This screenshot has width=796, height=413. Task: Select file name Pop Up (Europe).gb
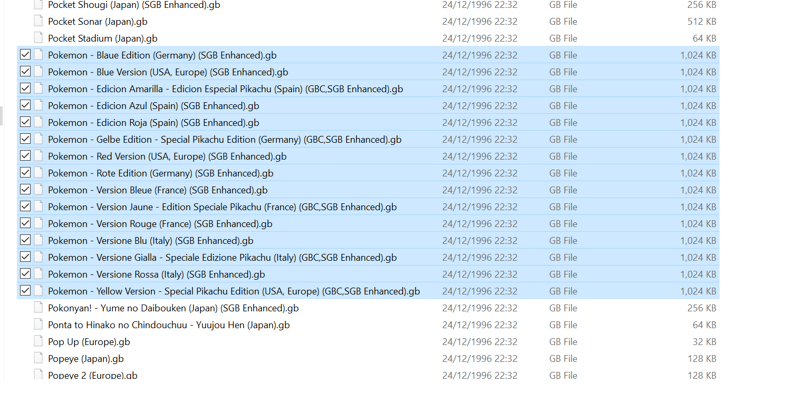tap(89, 342)
